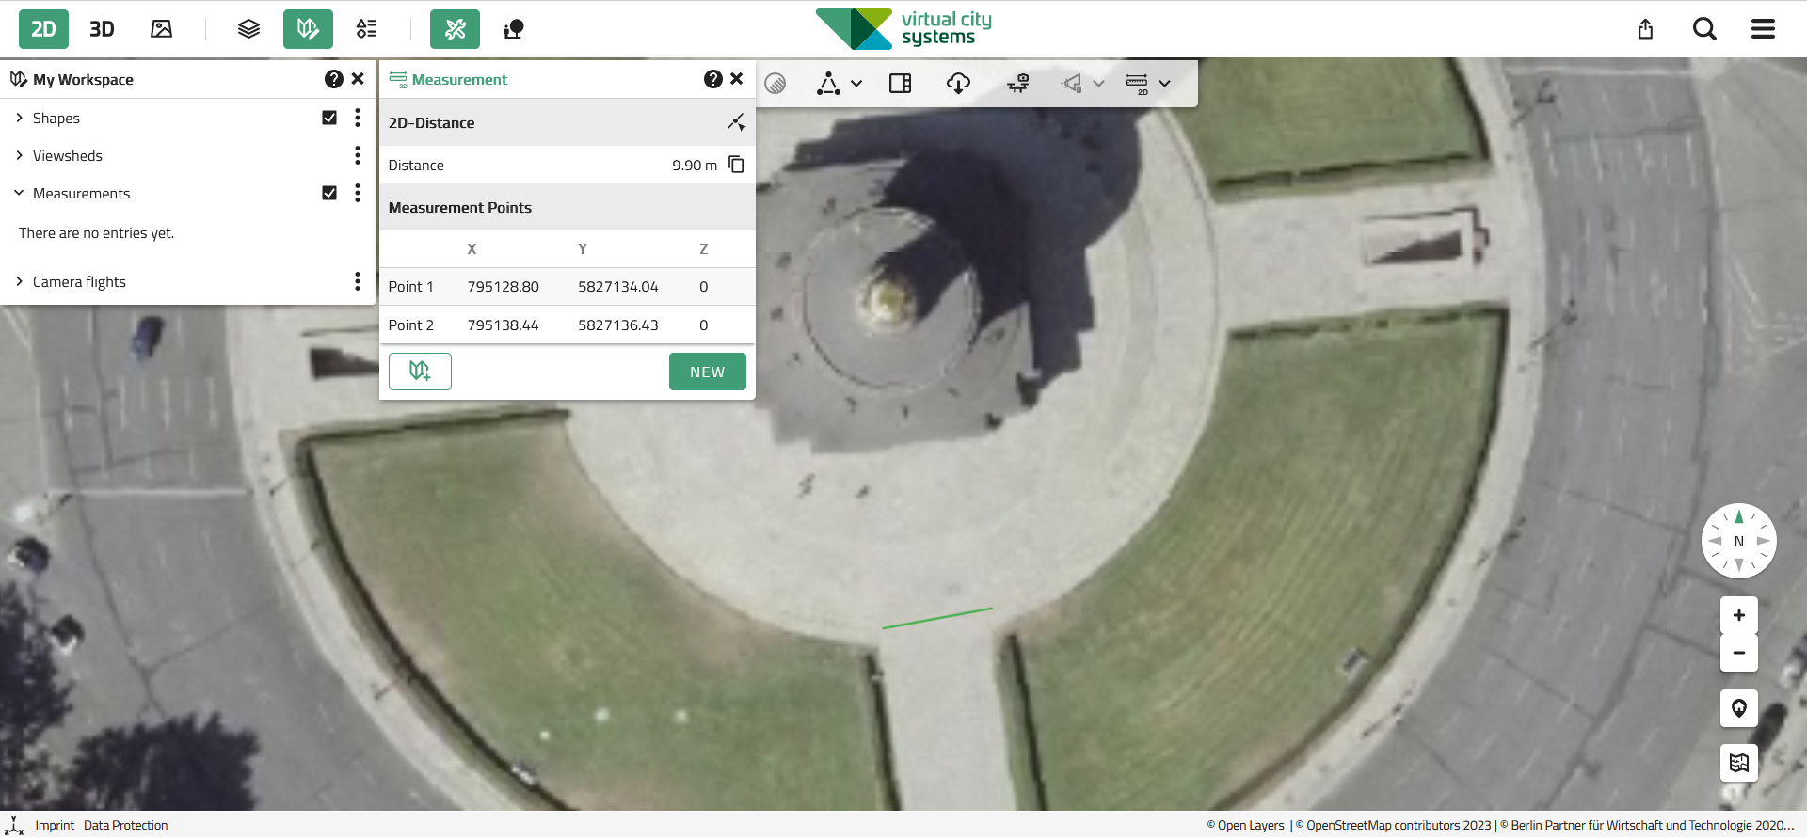Open the legend list icon
Screen dimensions: 1807x839
pos(367,29)
